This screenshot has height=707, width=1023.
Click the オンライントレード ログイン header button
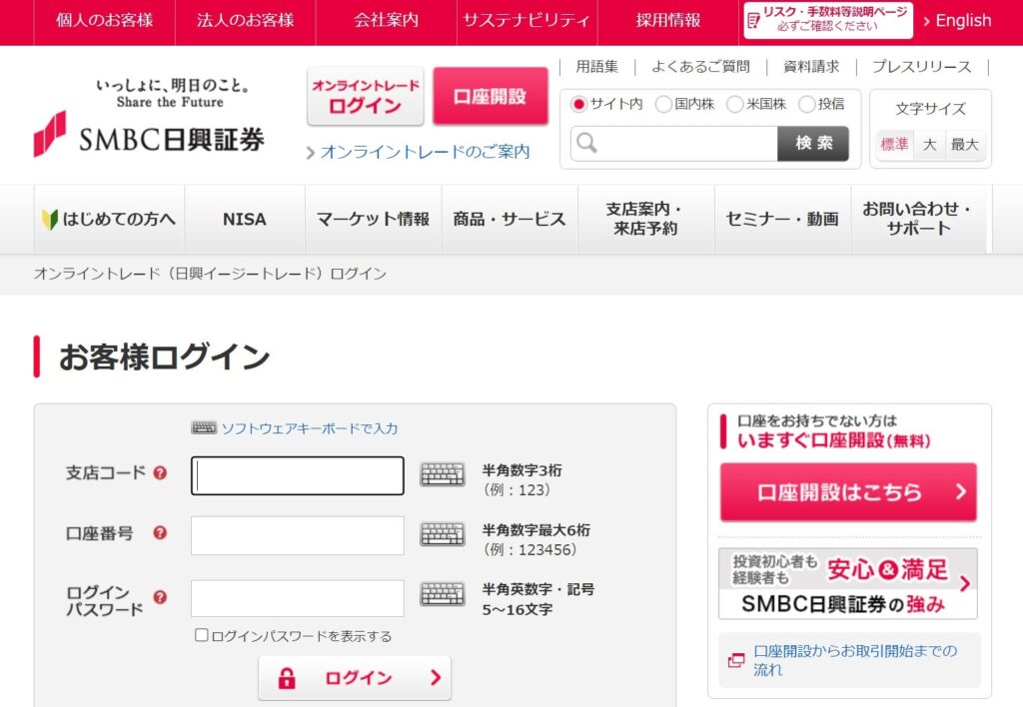pyautogui.click(x=366, y=96)
